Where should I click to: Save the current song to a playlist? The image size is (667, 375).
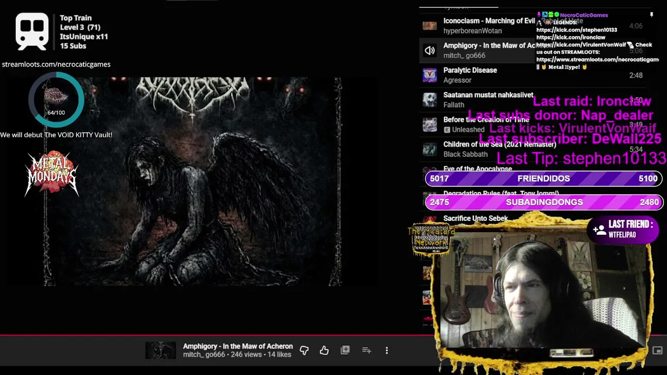(x=345, y=351)
